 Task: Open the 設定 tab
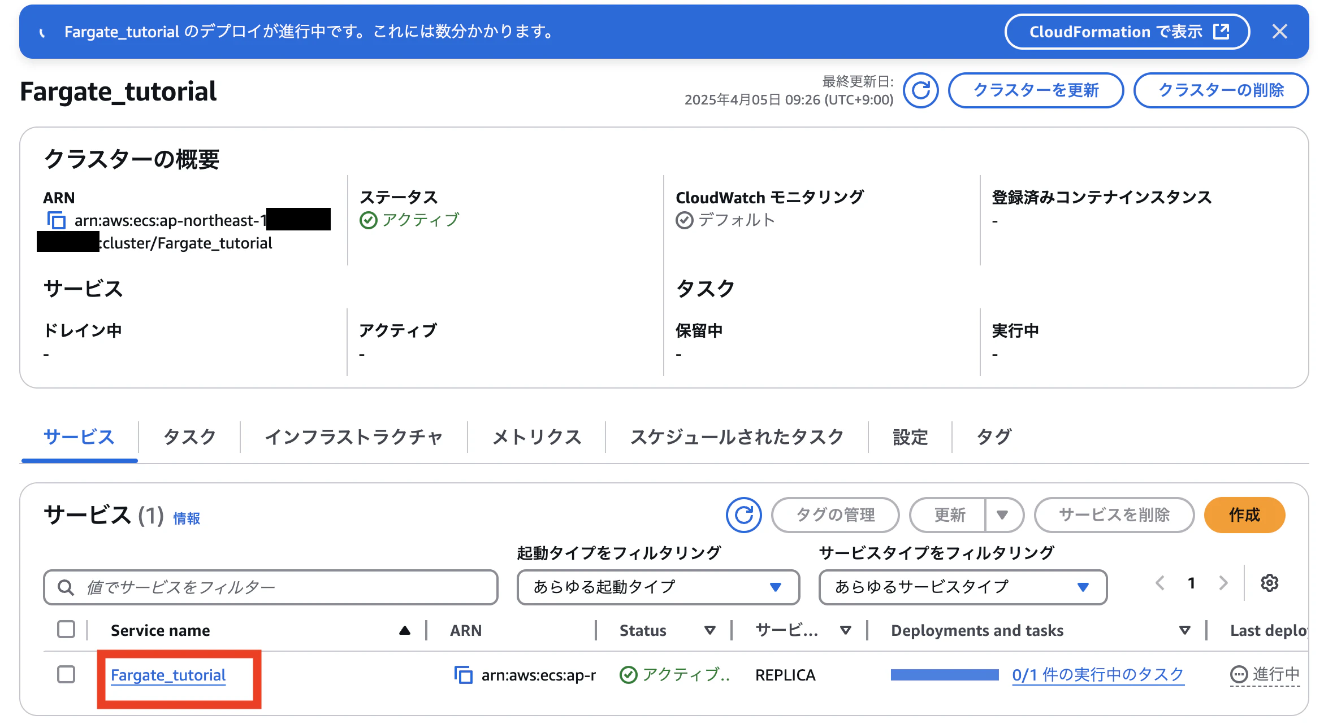pyautogui.click(x=910, y=437)
